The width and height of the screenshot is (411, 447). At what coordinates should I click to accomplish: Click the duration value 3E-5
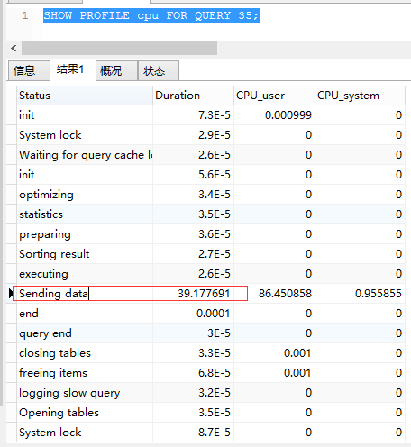tap(219, 333)
